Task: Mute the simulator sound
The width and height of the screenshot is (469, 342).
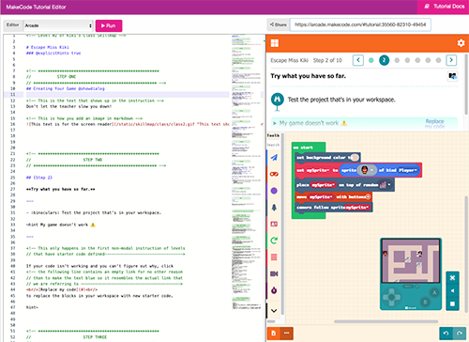Action: click(452, 291)
